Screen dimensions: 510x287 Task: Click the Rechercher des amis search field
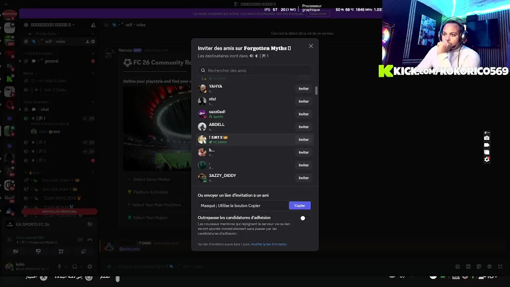pyautogui.click(x=255, y=71)
